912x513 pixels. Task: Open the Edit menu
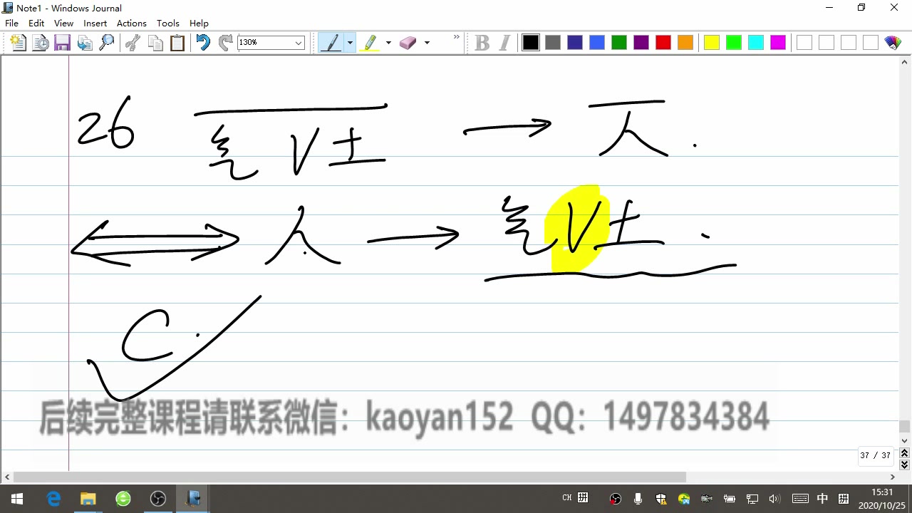pyautogui.click(x=36, y=23)
